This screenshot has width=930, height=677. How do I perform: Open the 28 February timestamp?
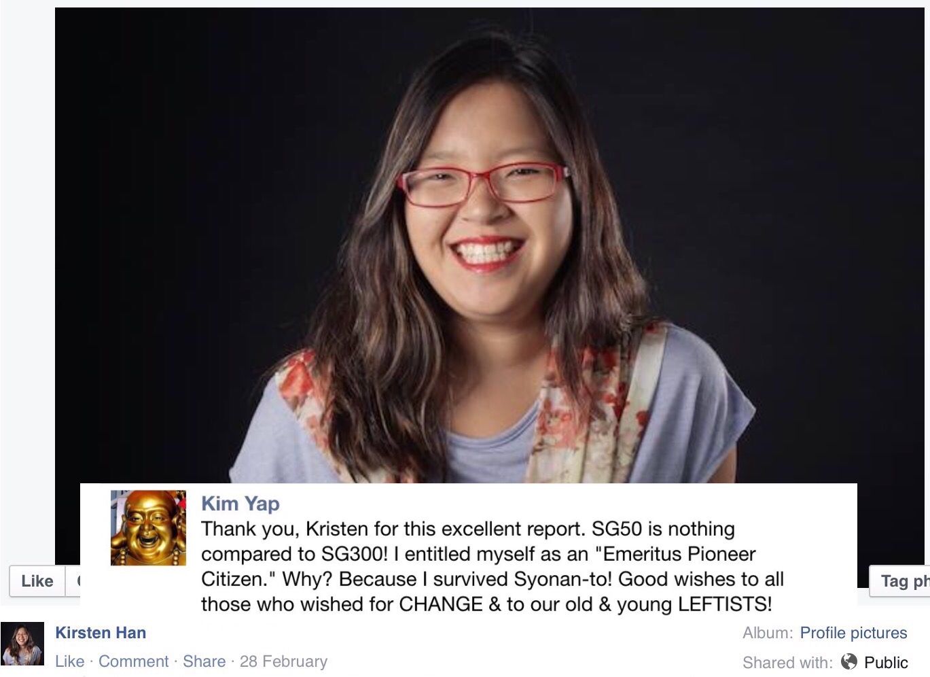pos(283,661)
